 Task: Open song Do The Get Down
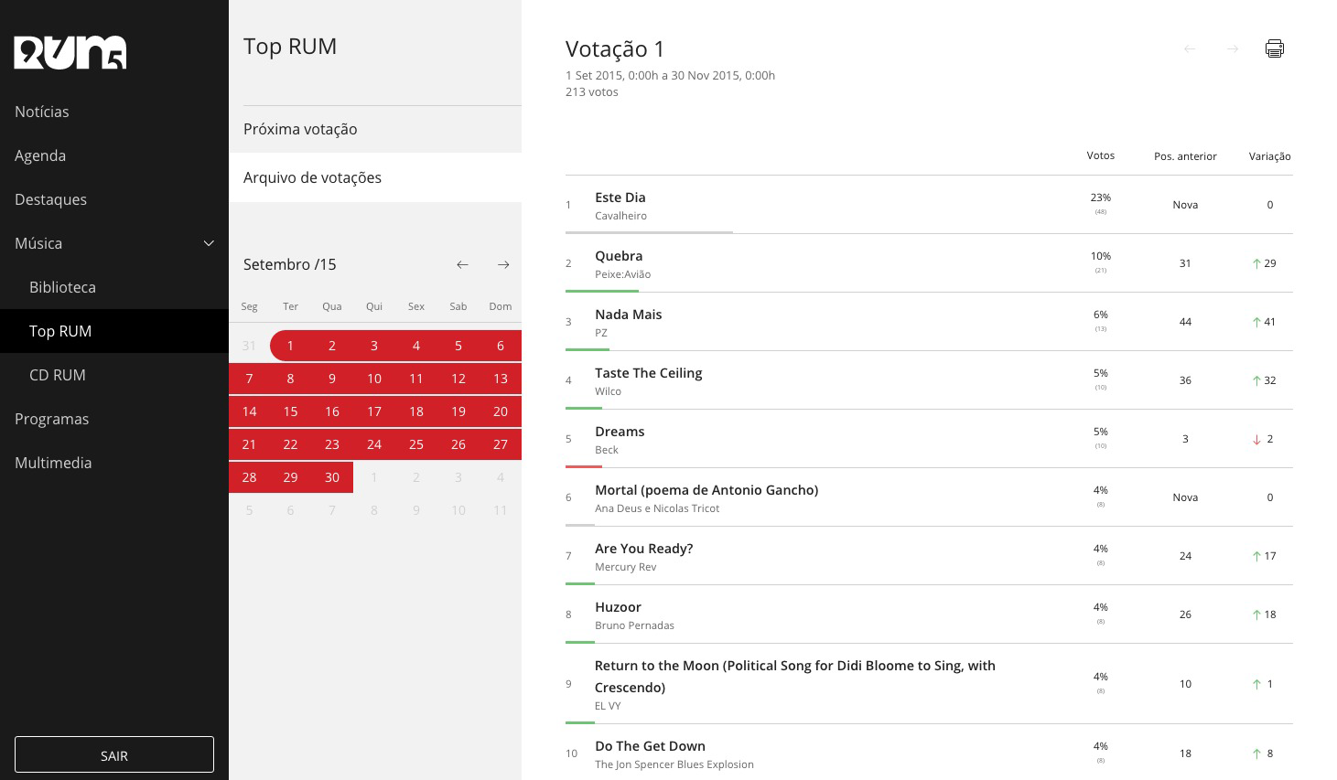[x=650, y=746]
